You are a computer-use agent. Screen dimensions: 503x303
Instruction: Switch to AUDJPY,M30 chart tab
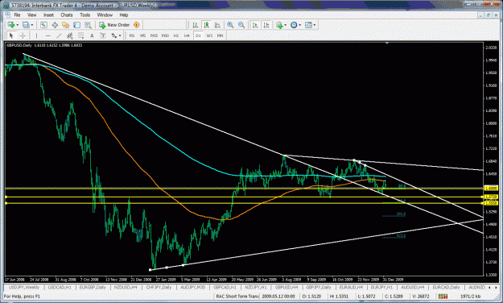192,287
